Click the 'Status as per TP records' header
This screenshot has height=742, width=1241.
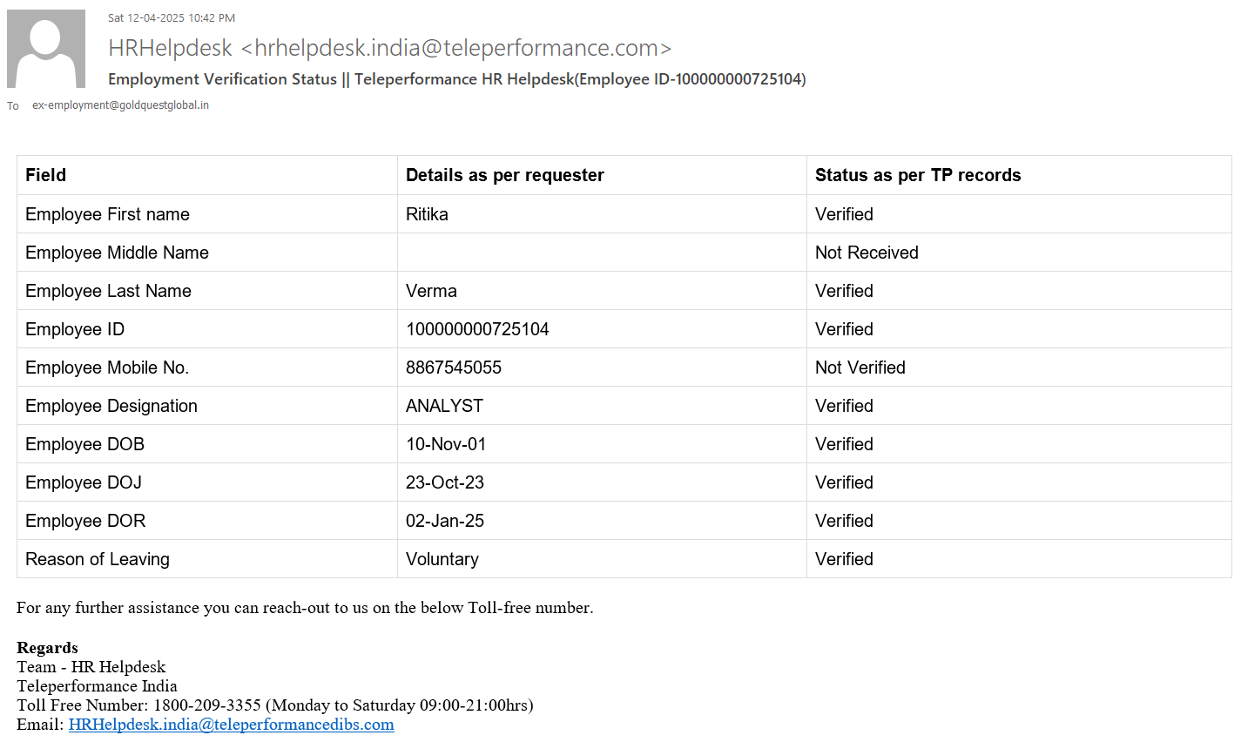(917, 175)
